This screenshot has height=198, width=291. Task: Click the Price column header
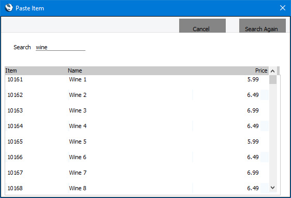point(261,70)
